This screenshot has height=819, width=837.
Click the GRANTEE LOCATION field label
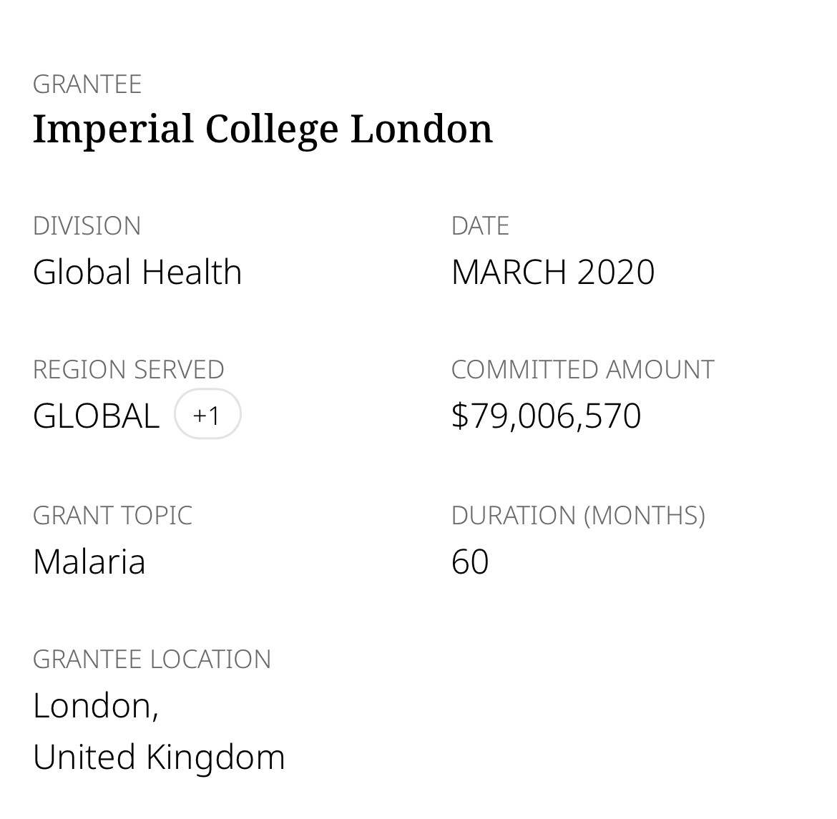(152, 659)
